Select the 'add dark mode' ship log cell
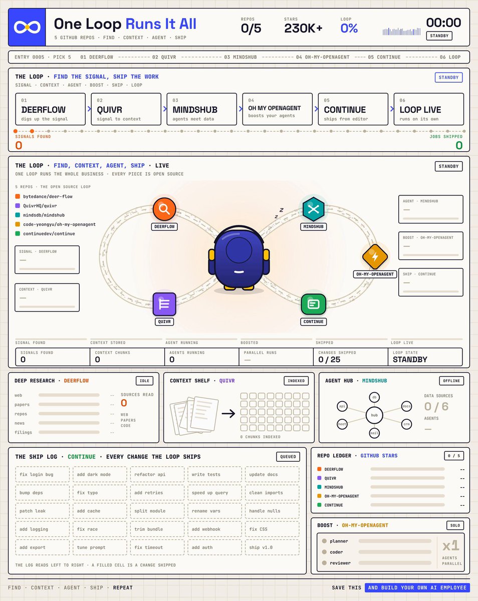 point(100,474)
